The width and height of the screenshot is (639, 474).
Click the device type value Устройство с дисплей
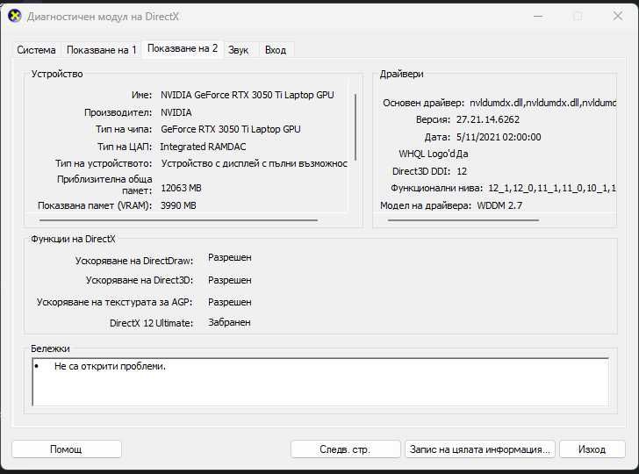[x=255, y=163]
